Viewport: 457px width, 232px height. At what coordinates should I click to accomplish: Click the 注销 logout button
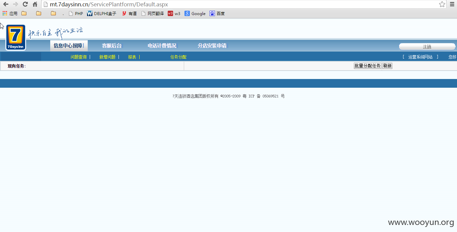(x=427, y=47)
